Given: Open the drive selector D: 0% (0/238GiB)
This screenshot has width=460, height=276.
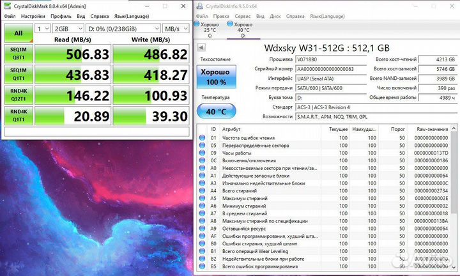Looking at the screenshot, I should [x=123, y=29].
